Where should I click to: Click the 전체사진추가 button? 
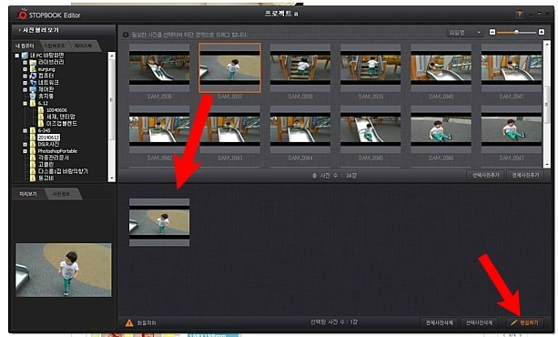coord(525,175)
